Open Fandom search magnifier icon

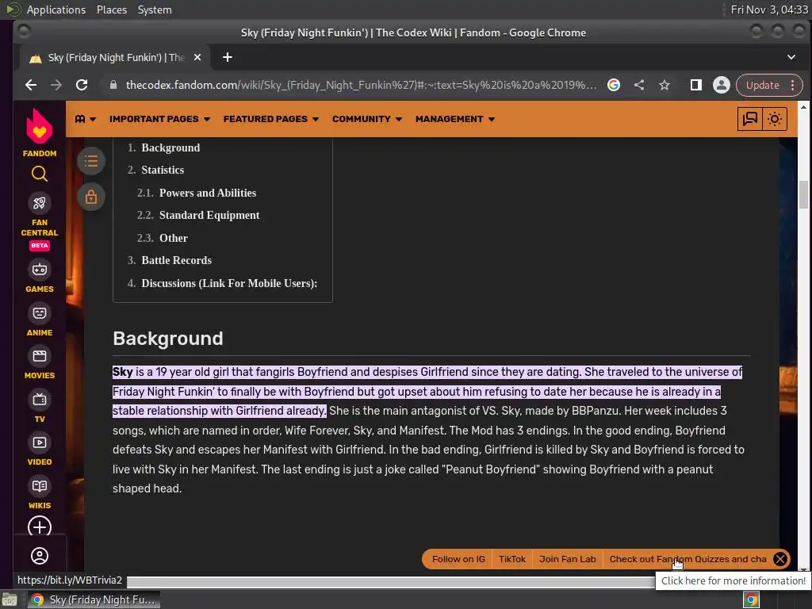click(40, 174)
